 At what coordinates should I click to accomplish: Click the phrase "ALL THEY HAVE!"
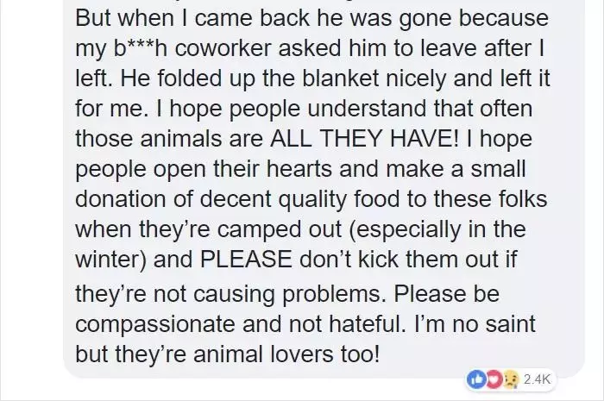(365, 138)
